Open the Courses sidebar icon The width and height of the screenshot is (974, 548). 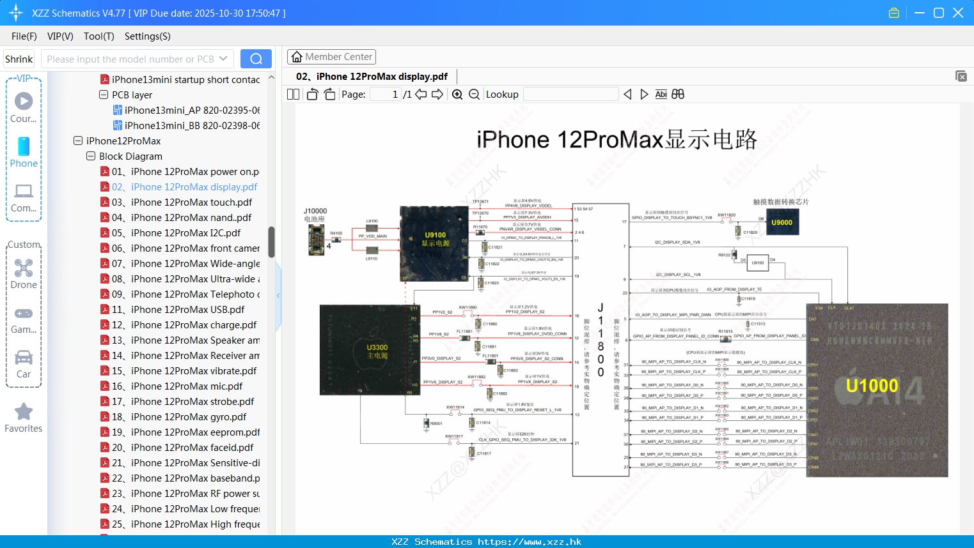24,107
